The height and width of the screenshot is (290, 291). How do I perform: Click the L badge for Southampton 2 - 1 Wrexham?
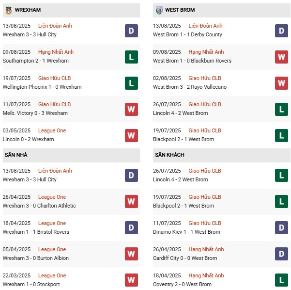click(131, 57)
